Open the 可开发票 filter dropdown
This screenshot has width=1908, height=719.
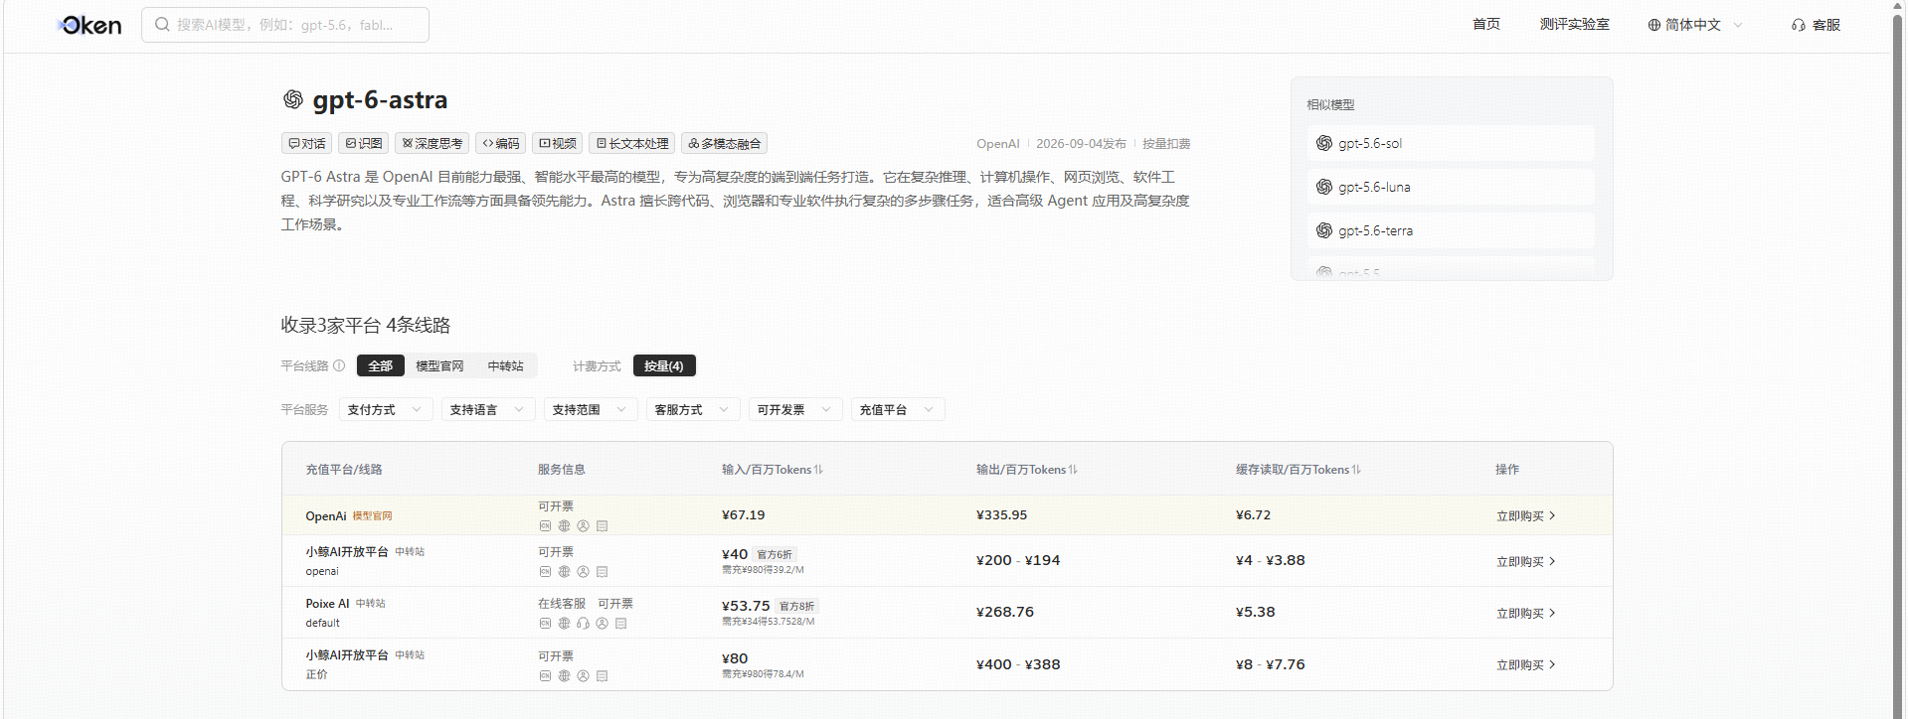[795, 409]
